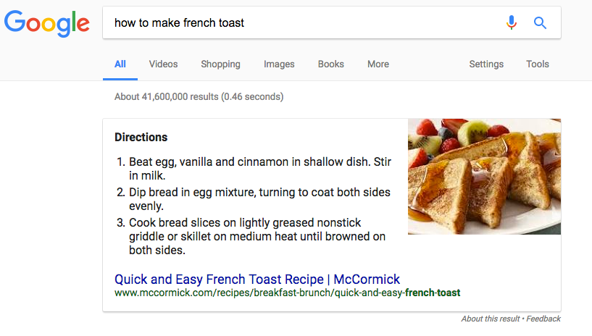Click the Google logo
This screenshot has height=336, width=592.
47,23
